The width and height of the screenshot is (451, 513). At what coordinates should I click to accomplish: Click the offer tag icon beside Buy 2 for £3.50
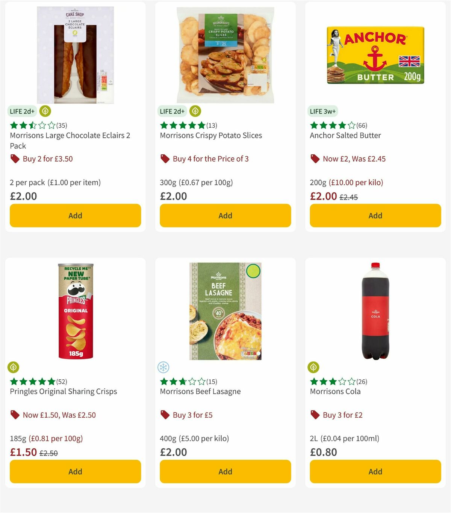[x=14, y=159]
